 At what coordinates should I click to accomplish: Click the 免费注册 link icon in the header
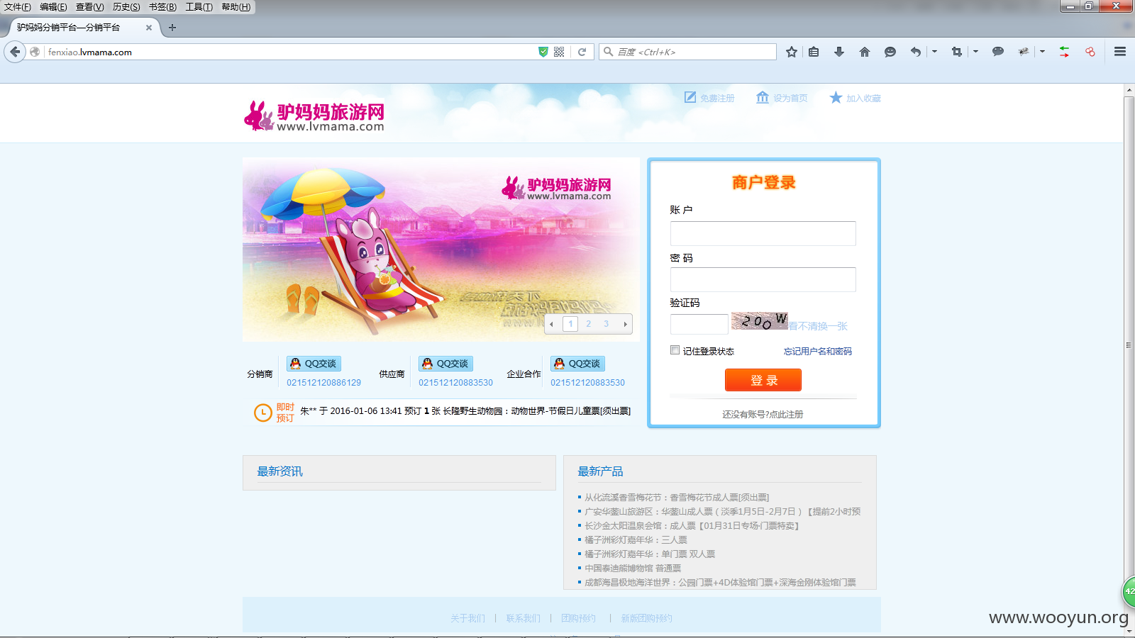(x=690, y=97)
